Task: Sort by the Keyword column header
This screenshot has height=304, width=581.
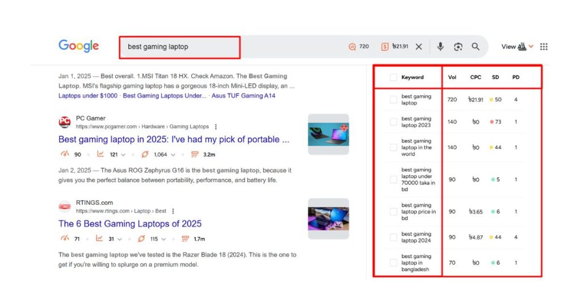Action: coord(412,77)
